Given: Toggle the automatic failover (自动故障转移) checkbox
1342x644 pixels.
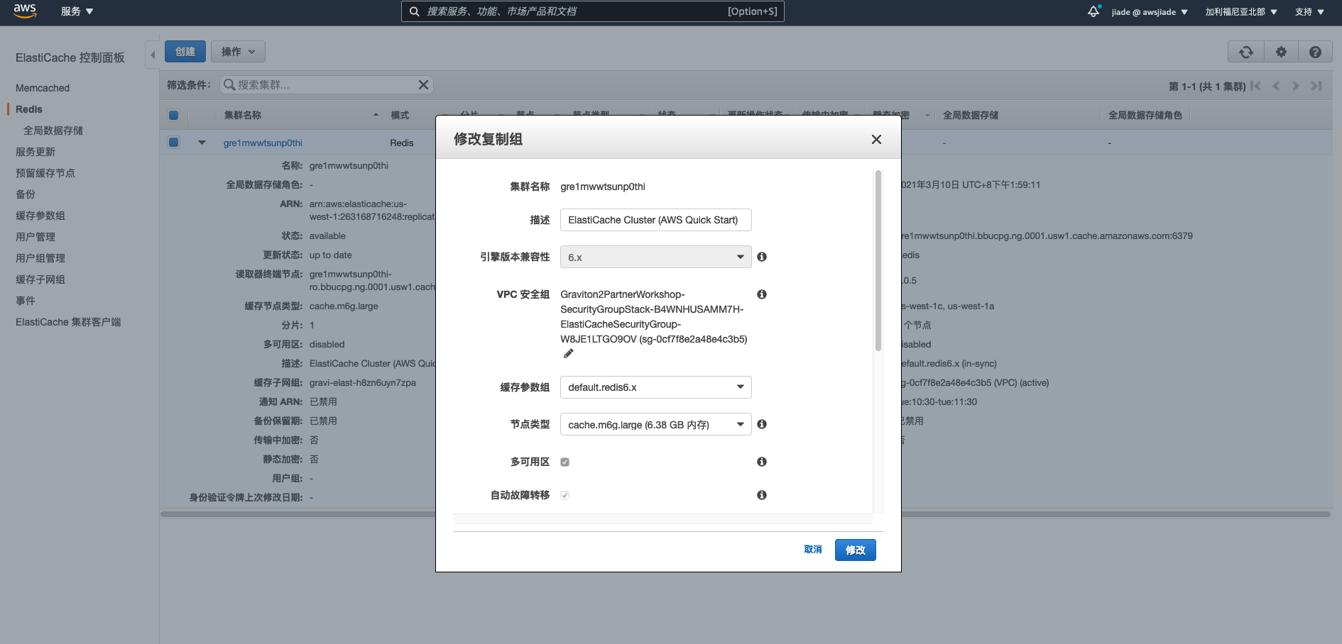Looking at the screenshot, I should pyautogui.click(x=565, y=495).
